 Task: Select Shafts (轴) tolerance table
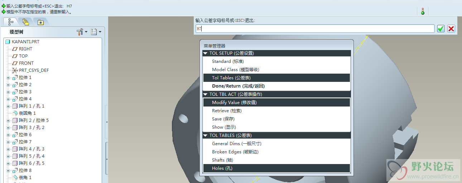coord(276,160)
